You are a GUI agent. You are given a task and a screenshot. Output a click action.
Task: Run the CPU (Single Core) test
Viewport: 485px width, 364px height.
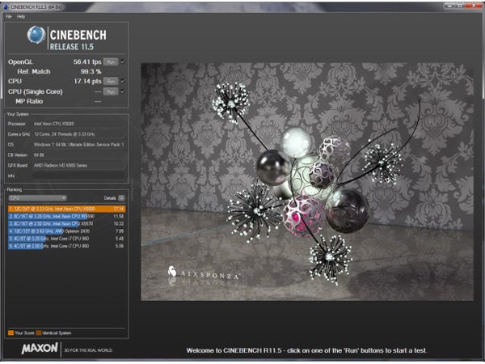tap(111, 91)
